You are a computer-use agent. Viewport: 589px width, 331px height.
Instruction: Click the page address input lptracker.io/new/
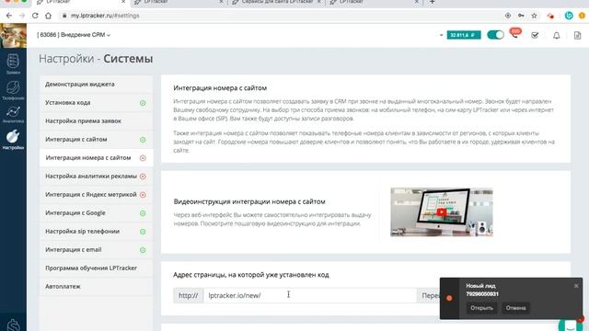point(310,295)
